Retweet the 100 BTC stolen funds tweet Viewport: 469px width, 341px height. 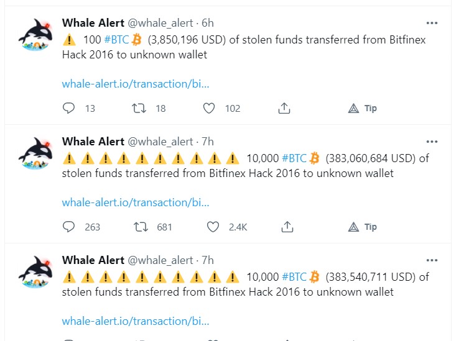coord(140,108)
